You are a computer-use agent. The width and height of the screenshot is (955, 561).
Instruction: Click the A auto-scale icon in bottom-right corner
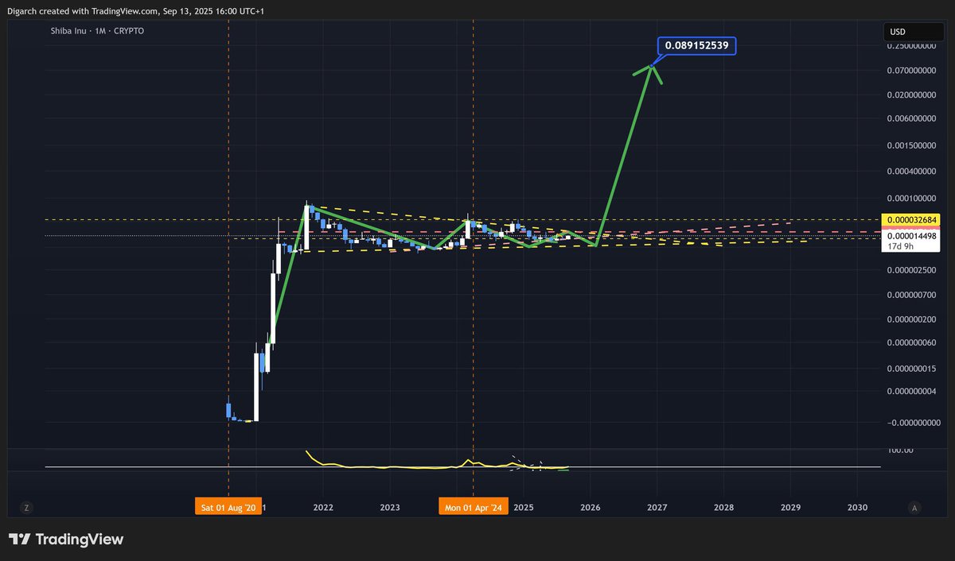click(914, 507)
